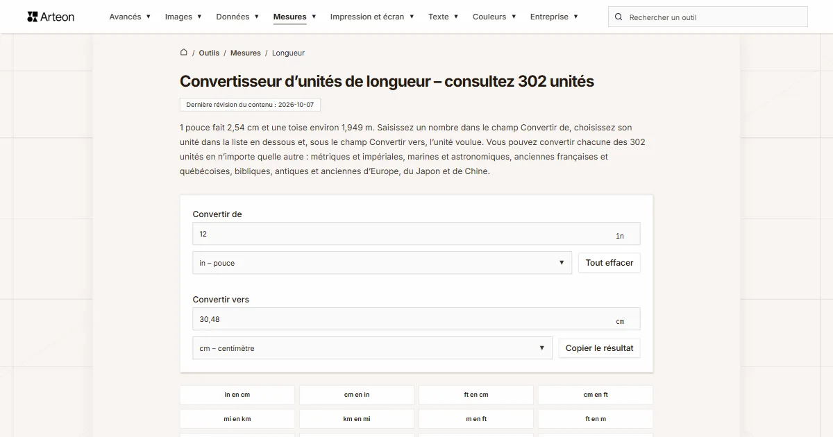This screenshot has height=437, width=833.
Task: Select the ft en cm shortcut
Action: pos(476,395)
